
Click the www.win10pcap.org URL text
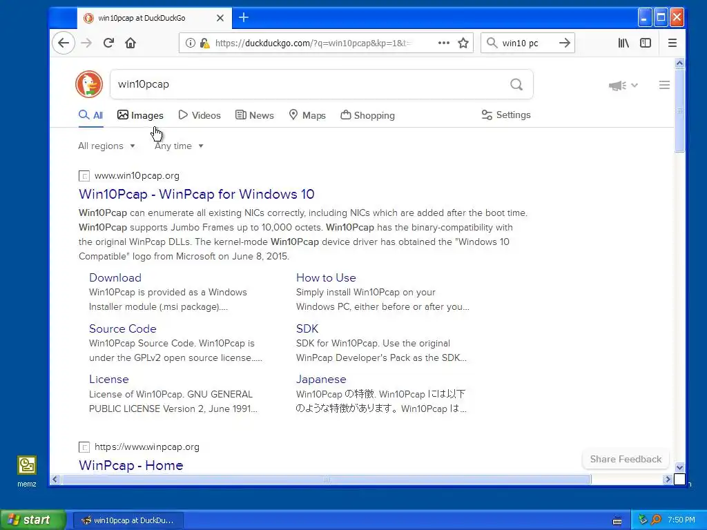click(137, 176)
